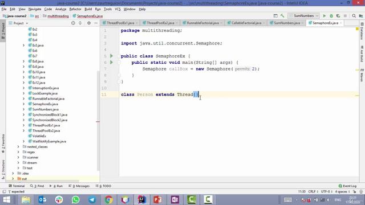Open the Ant Build side panel

(x=362, y=54)
